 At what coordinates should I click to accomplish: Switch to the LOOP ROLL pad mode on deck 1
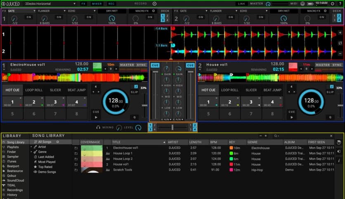(34, 90)
